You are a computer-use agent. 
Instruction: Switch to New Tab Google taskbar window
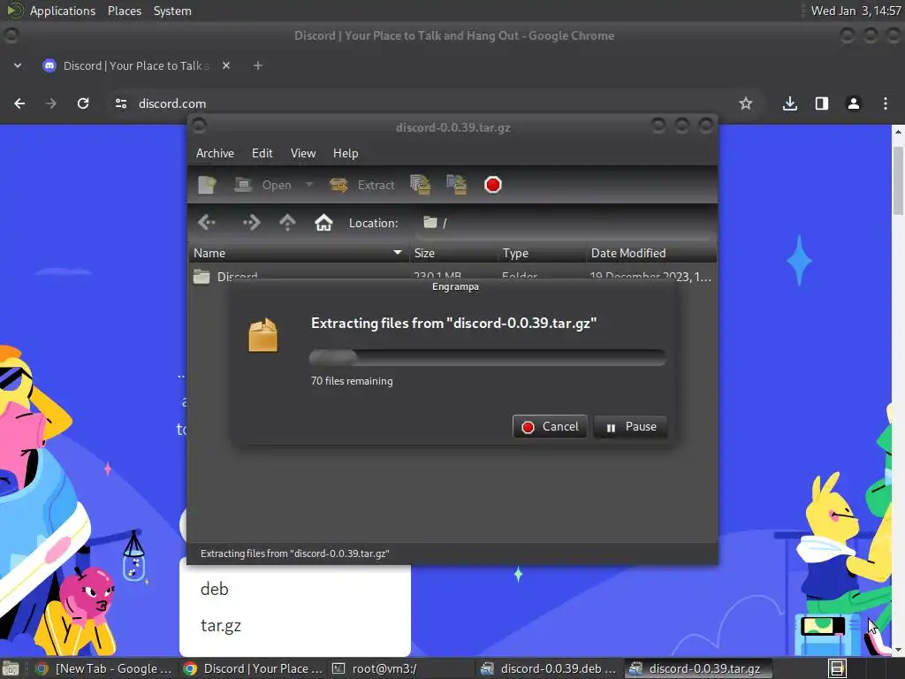[x=104, y=668]
